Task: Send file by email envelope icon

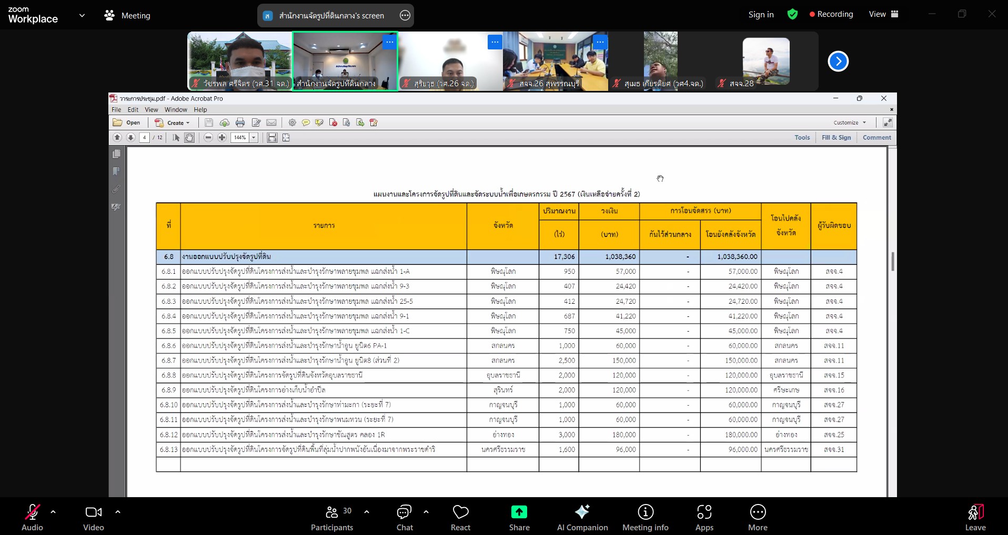Action: tap(271, 122)
